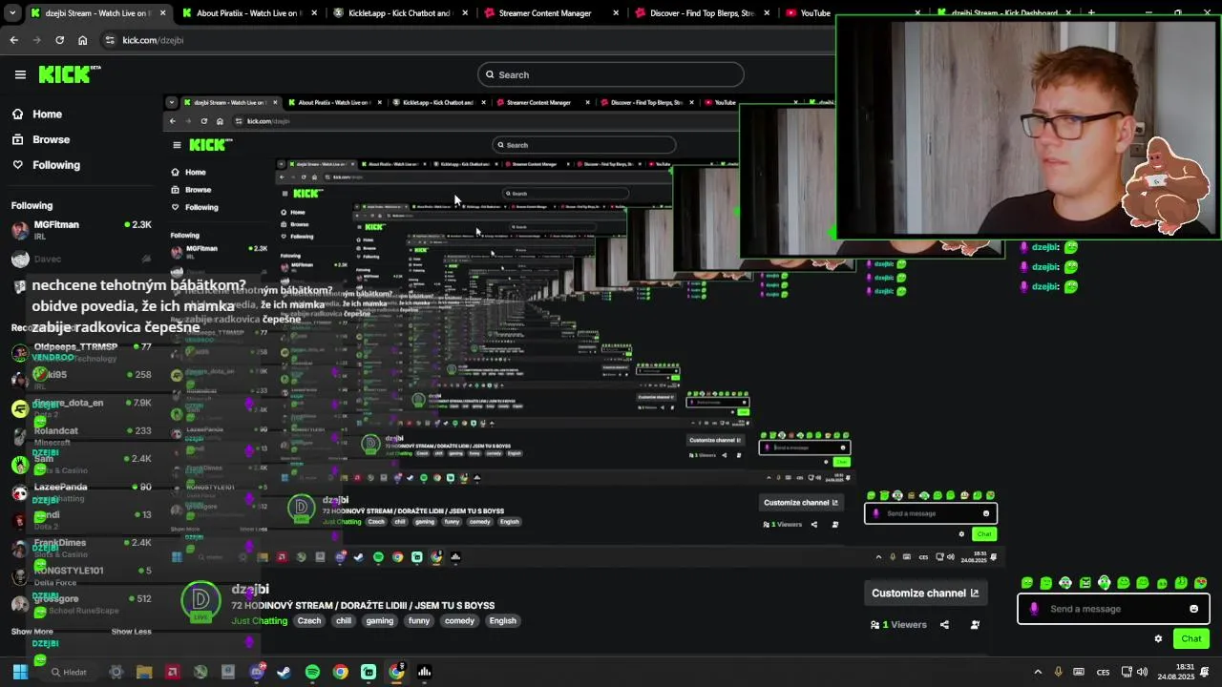
Task: Click the Customize channel button
Action: point(925,593)
